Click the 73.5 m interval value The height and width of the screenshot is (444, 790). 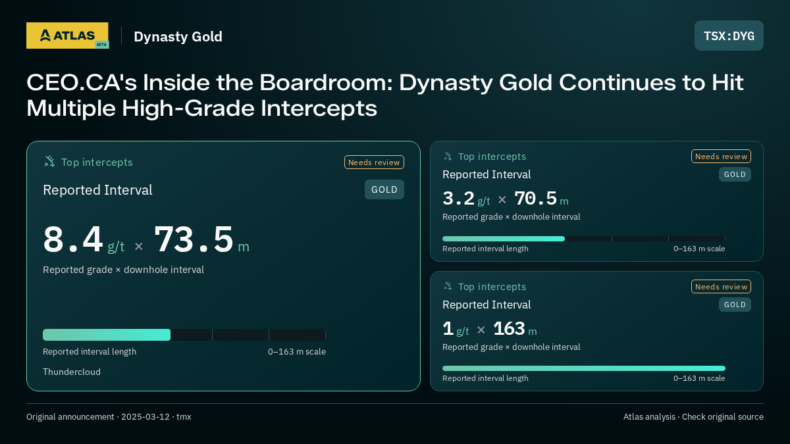[201, 240]
